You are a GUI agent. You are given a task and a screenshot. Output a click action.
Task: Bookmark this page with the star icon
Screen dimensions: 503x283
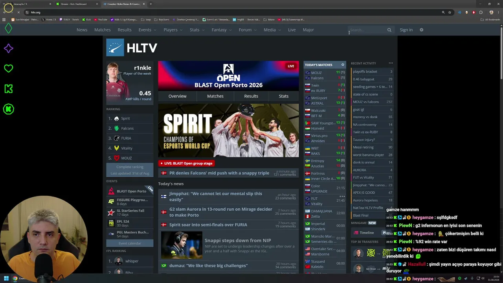tap(450, 12)
